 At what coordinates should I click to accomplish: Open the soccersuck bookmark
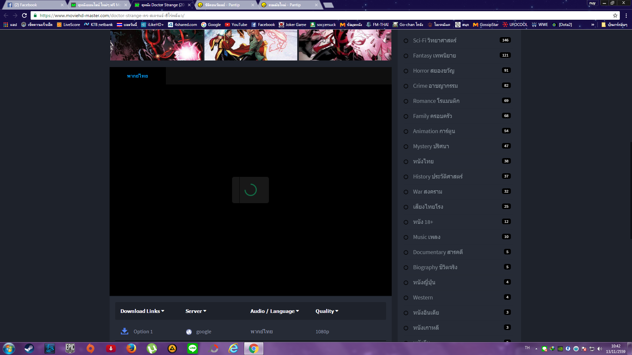tap(323, 25)
